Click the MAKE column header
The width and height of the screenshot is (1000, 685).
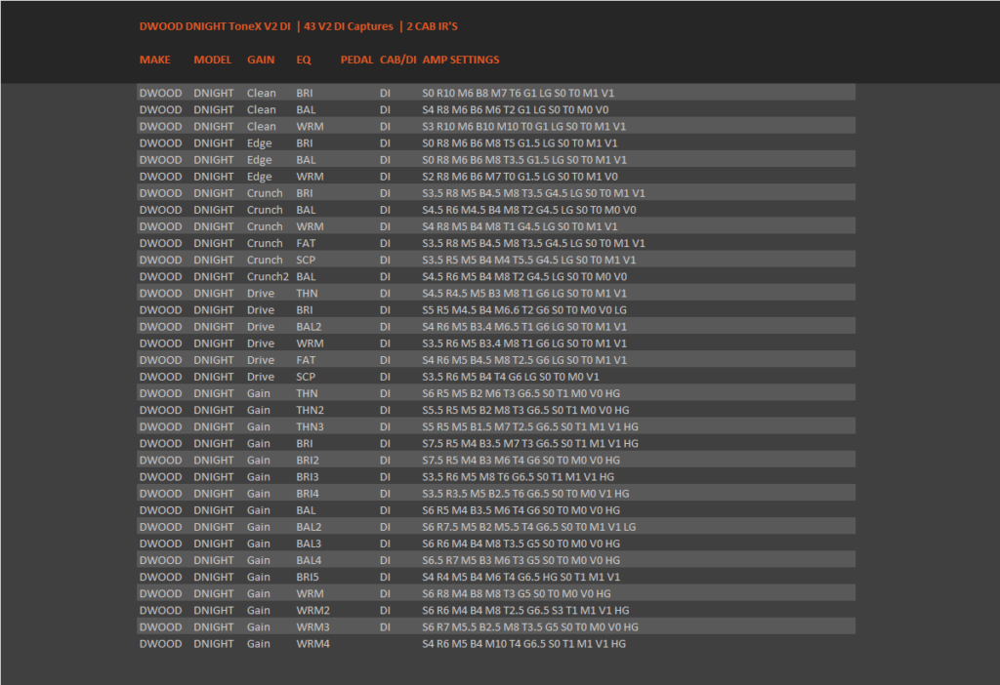[155, 60]
